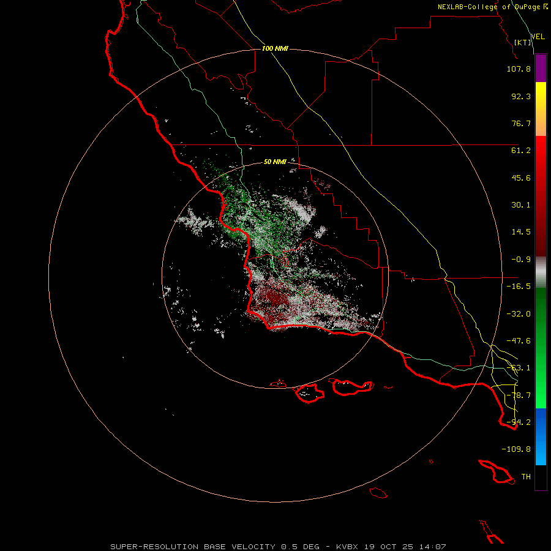Select the -16.5 scale value

pyautogui.click(x=519, y=287)
